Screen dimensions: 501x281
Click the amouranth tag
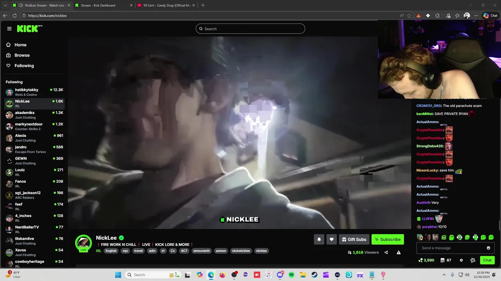point(202,251)
